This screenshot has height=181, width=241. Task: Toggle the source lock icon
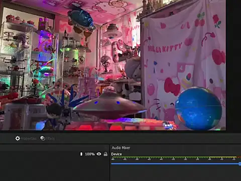105,154
